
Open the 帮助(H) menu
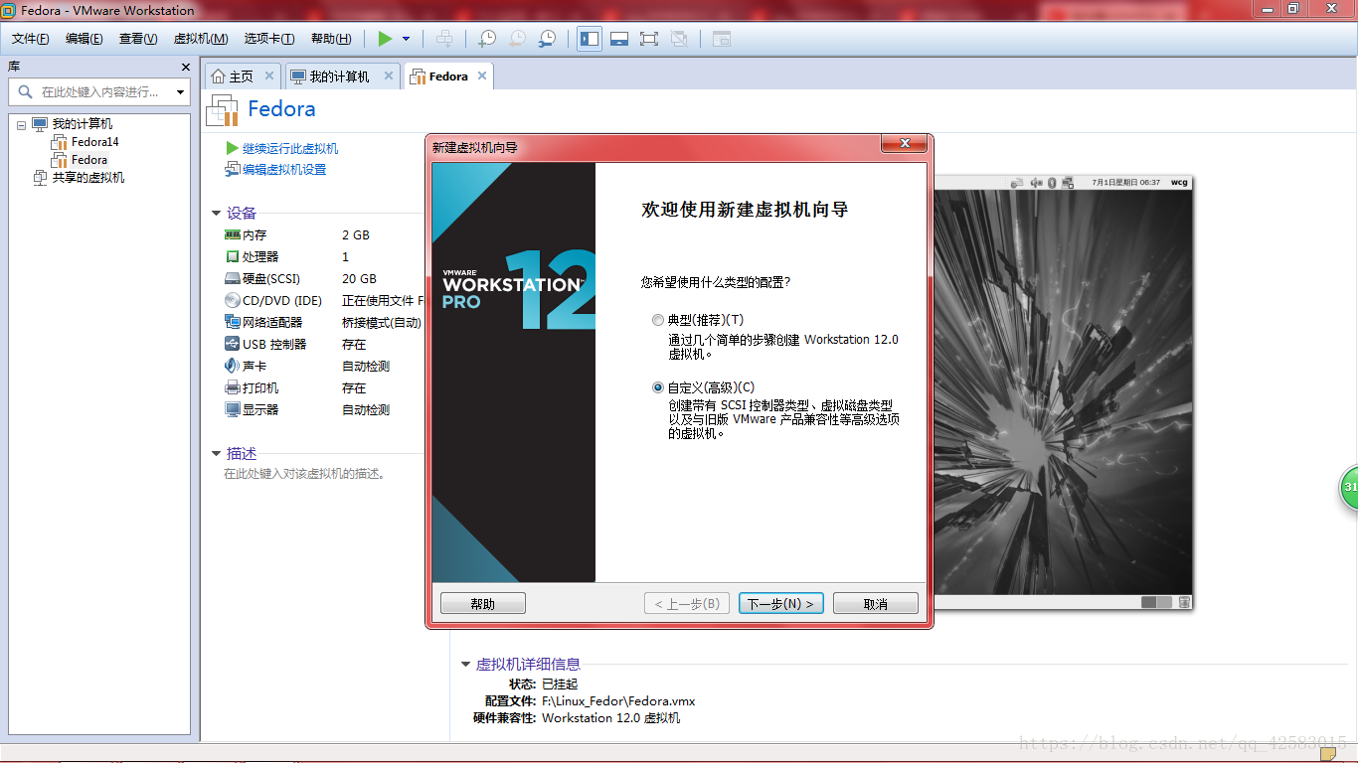point(331,39)
